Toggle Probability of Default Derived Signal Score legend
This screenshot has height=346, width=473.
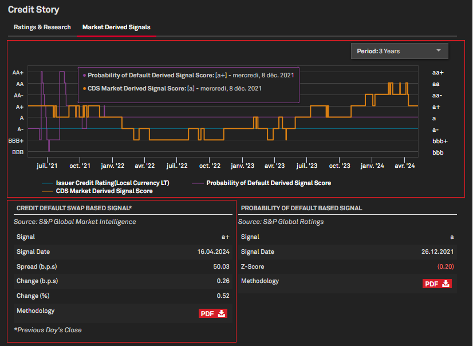(x=268, y=183)
